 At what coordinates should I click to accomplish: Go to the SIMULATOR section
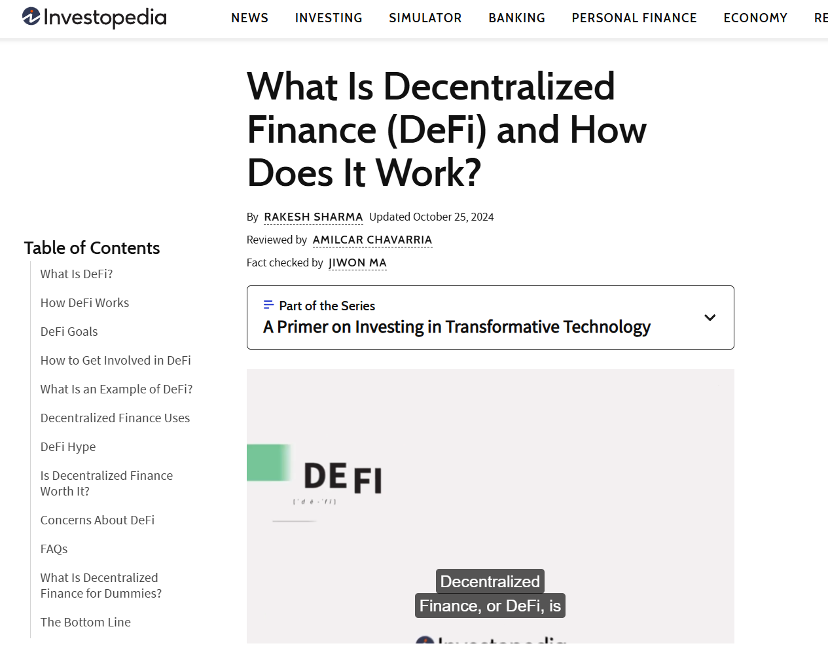tap(425, 18)
